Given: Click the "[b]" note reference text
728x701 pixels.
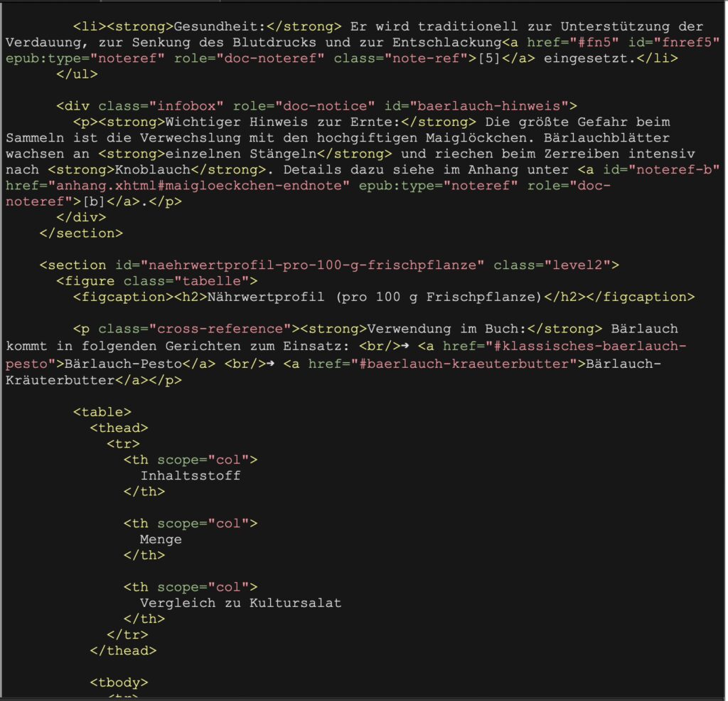Looking at the screenshot, I should pos(93,201).
